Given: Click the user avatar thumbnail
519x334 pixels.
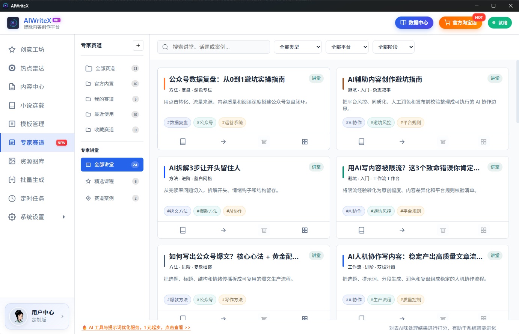Looking at the screenshot, I should (18, 316).
